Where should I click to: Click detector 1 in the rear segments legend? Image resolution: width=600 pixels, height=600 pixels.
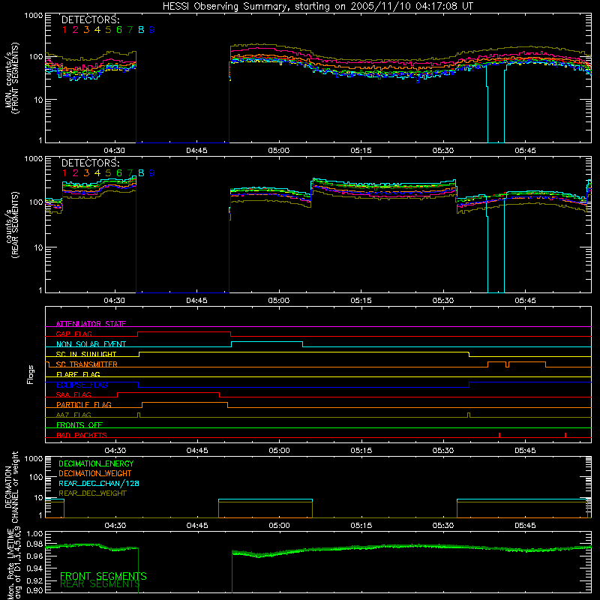click(x=64, y=173)
